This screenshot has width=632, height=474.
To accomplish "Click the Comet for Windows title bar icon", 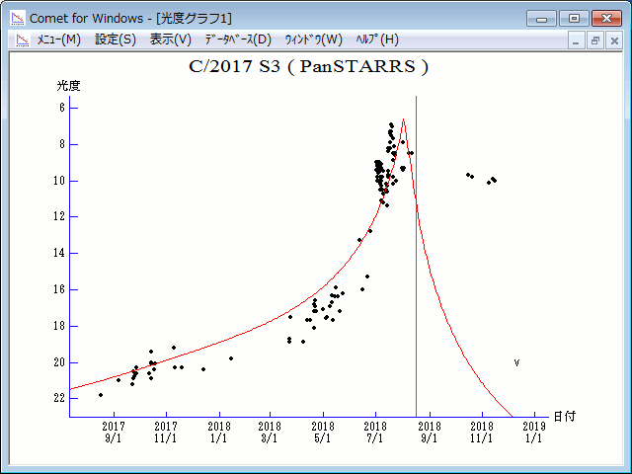I will click(17, 18).
